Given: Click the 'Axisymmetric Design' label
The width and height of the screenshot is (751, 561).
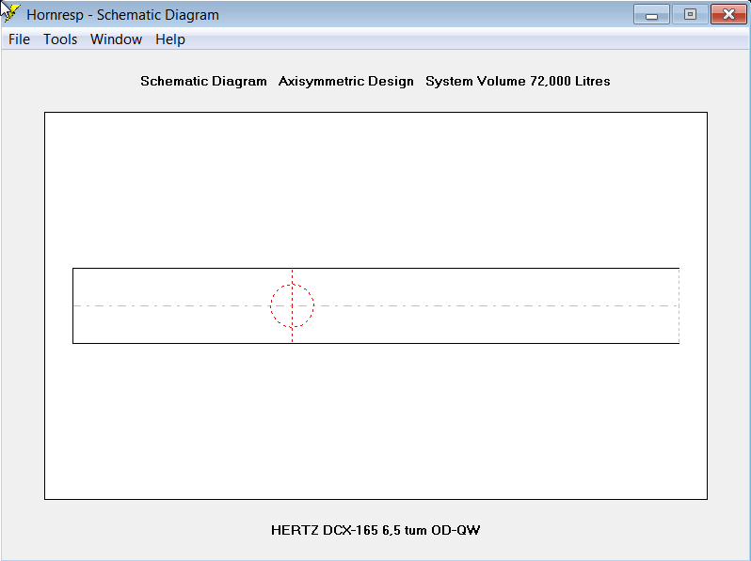Looking at the screenshot, I should (345, 82).
